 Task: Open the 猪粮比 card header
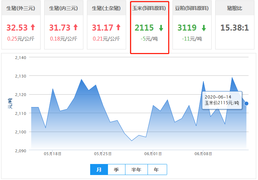(x=235, y=8)
